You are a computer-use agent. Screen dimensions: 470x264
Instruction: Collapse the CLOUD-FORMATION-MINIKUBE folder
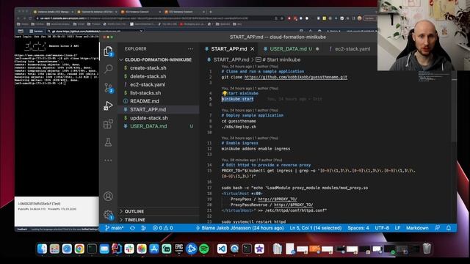(x=158, y=59)
